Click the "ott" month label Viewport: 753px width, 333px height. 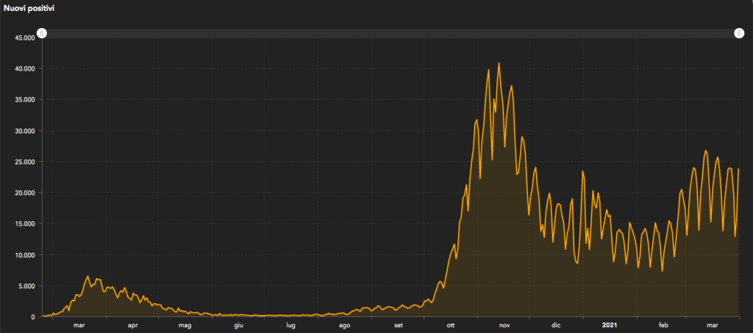coord(451,325)
